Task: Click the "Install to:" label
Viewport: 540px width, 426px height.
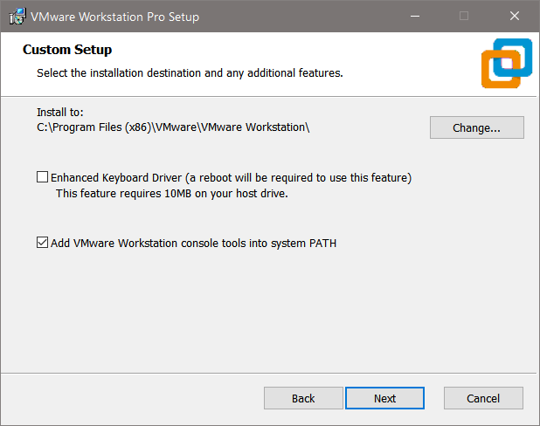Action: click(59, 113)
